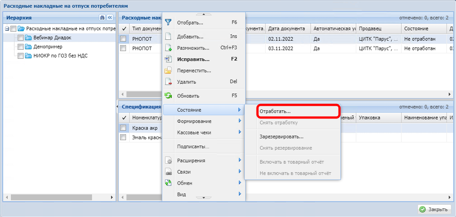Tick the Демопример folder checkbox
Viewport: 456px width, 217px height.
point(21,47)
